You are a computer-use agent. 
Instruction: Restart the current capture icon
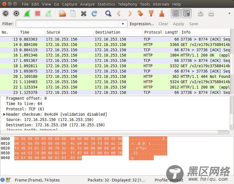(48, 13)
